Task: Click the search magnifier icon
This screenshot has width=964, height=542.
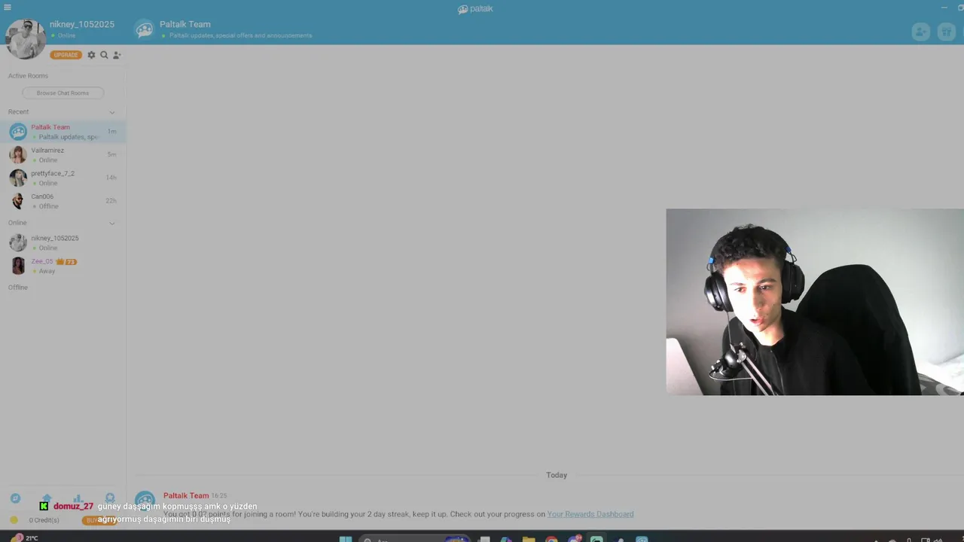Action: tap(104, 55)
